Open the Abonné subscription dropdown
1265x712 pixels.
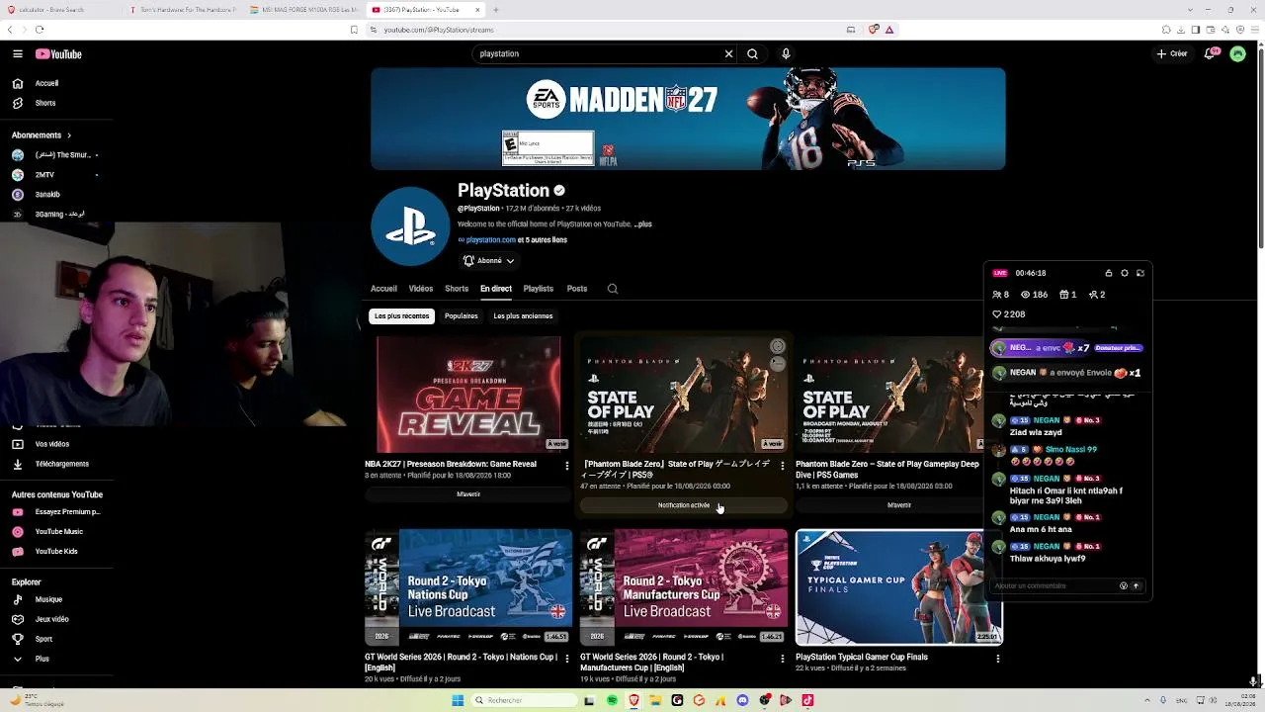point(489,261)
